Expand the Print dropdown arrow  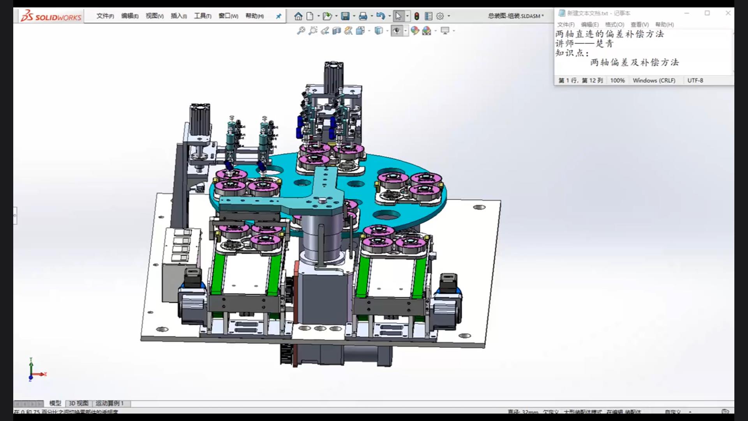tap(372, 16)
